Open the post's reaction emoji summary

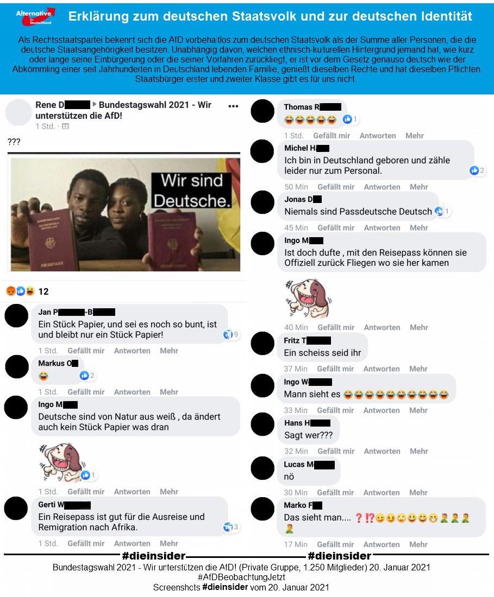point(21,291)
